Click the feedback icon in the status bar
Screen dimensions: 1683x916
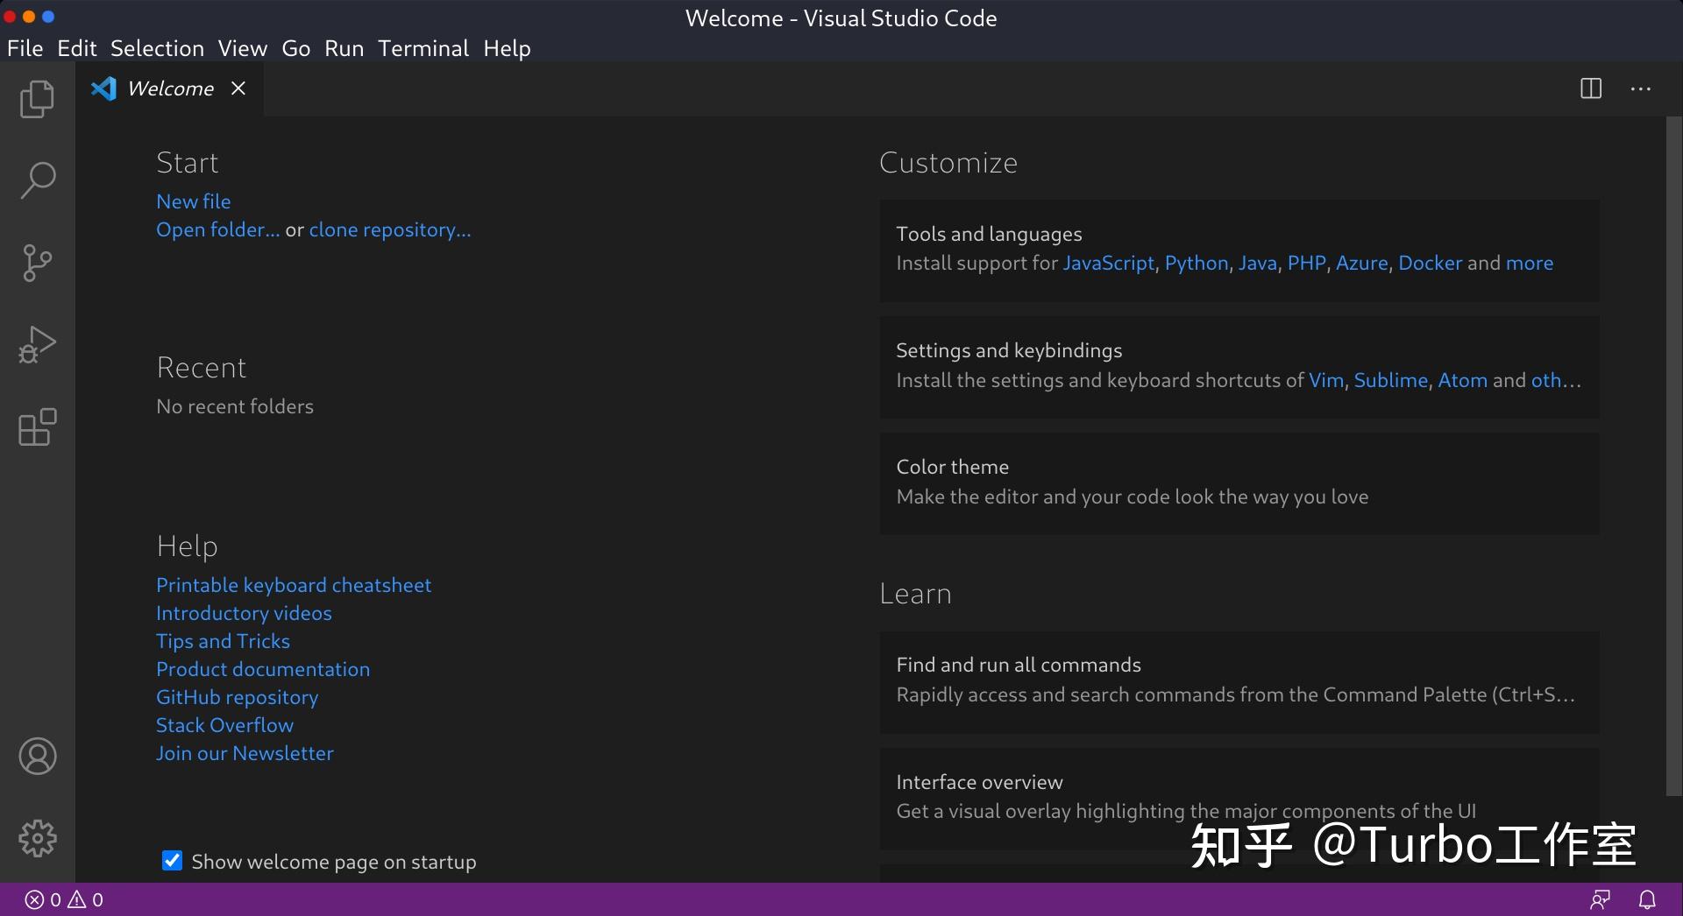tap(1602, 898)
